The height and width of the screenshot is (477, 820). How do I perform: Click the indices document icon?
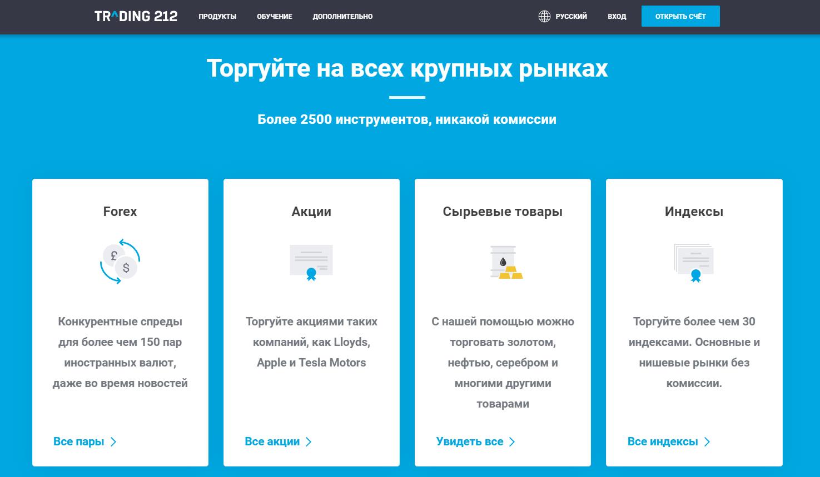click(694, 262)
